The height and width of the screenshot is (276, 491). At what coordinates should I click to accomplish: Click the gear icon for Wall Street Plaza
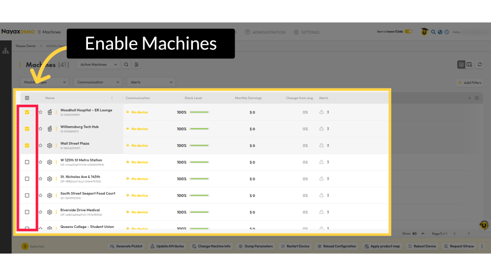click(x=50, y=146)
